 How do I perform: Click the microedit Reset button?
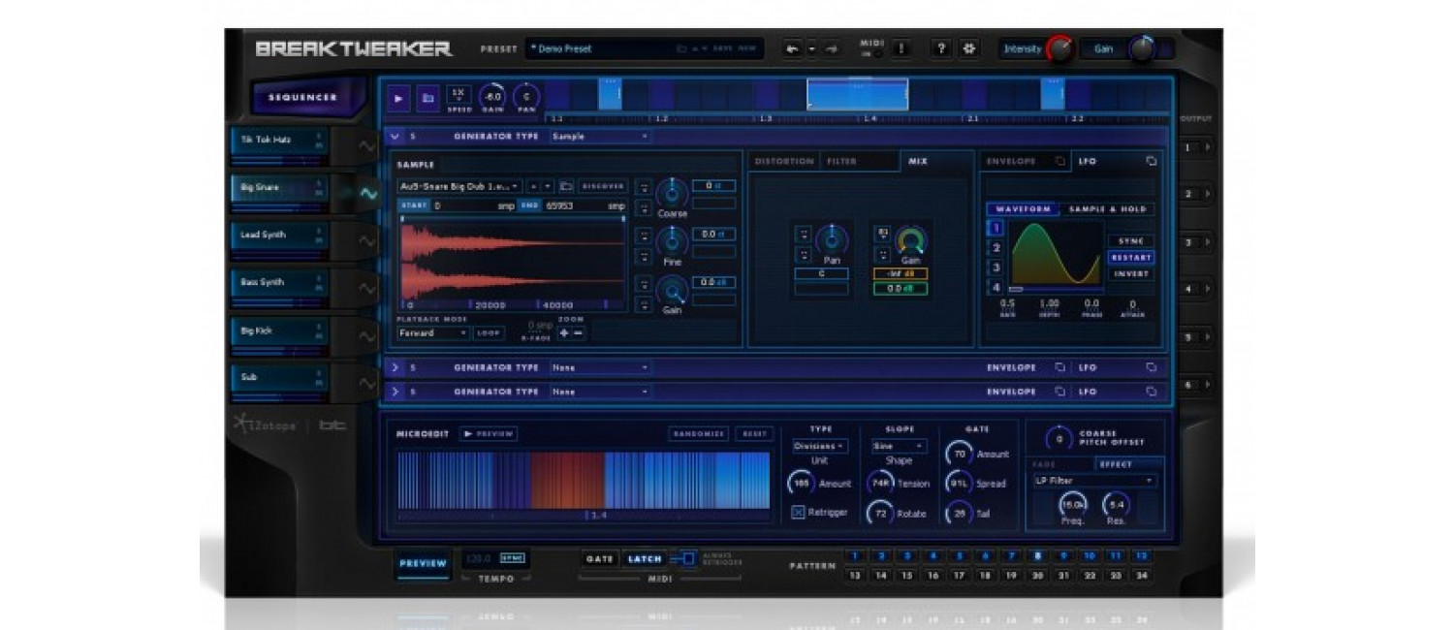(x=753, y=434)
